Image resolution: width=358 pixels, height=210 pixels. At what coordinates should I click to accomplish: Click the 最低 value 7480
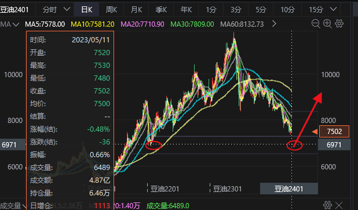[102, 78]
